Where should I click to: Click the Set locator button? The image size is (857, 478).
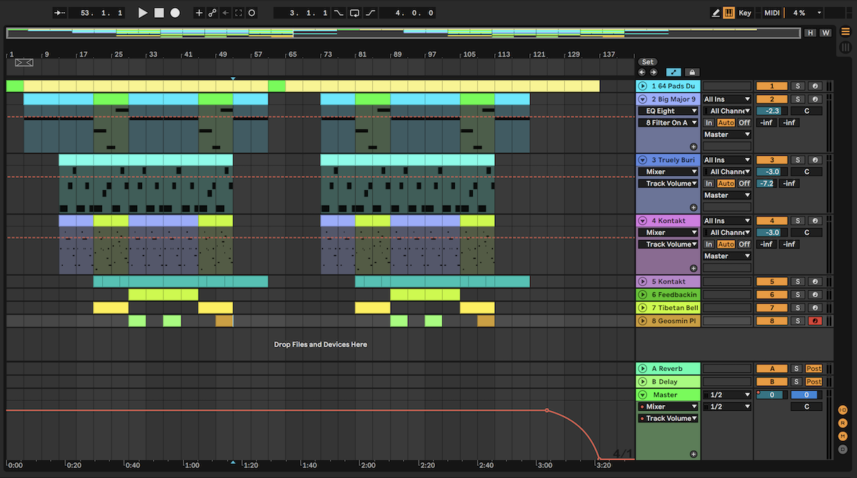click(647, 62)
